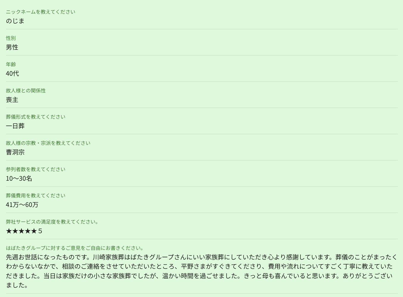Click the attendee count question label
Screen dimensions: 403x297
coord(35,169)
